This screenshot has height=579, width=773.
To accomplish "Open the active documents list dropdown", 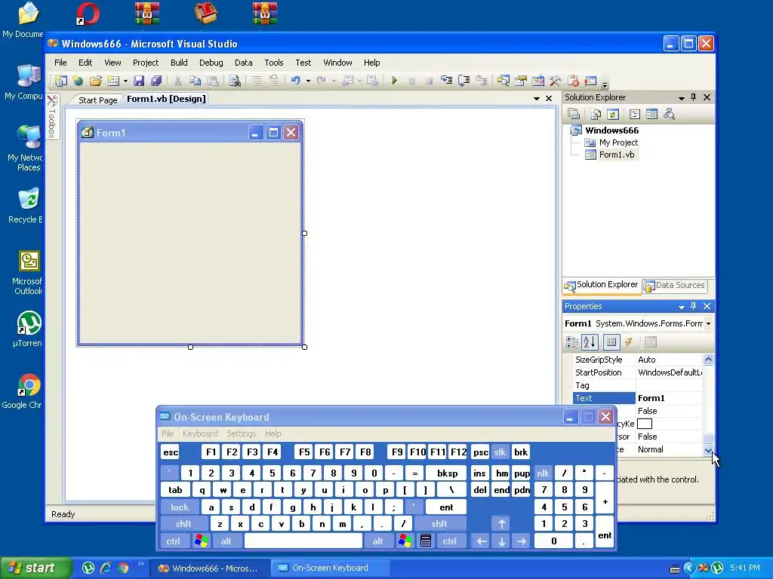I will coord(537,99).
